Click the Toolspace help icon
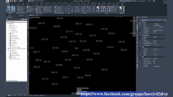173x97 pixels. click(26, 19)
